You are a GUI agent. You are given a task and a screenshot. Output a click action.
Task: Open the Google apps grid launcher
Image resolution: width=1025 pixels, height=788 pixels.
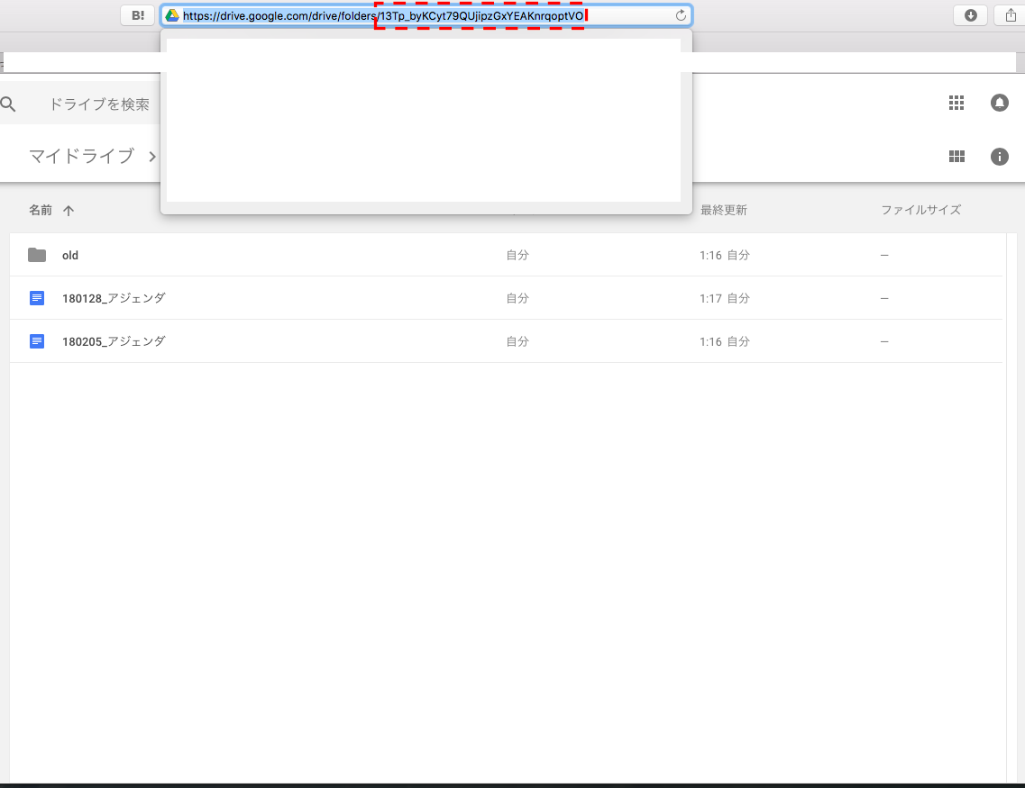tap(956, 103)
